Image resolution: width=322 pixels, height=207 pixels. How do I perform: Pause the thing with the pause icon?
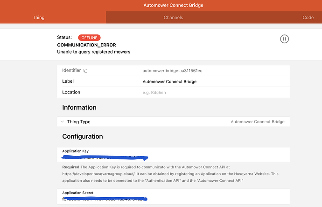(284, 39)
